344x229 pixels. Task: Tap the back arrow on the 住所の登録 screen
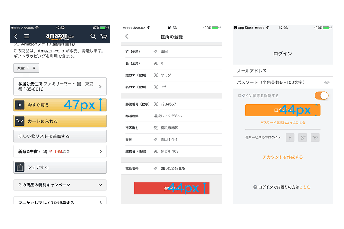coord(126,36)
